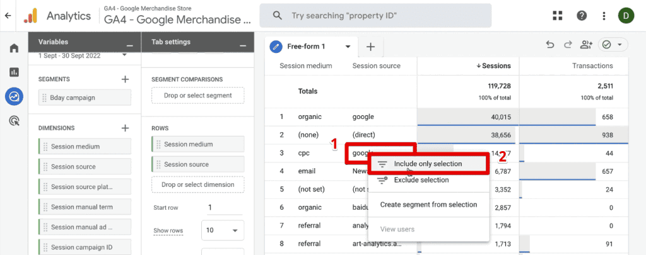Viewport: 646px width, 255px height.
Task: Add a new segment with plus icon
Action: click(x=126, y=79)
